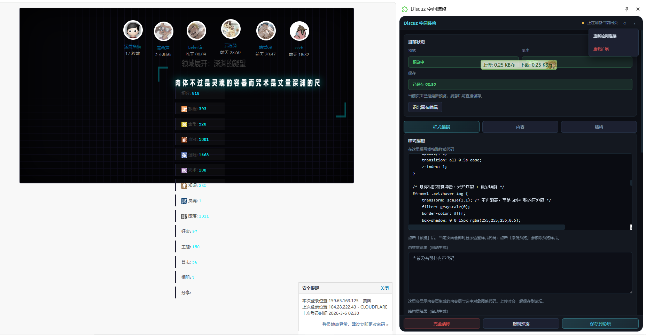The image size is (646, 335).
Task: Click the Lefertin visitor avatar
Action: click(196, 31)
